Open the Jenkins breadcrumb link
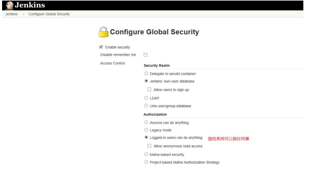This screenshot has width=309, height=180. pos(11,14)
